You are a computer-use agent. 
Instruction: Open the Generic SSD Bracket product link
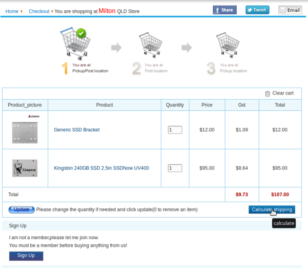[76, 130]
